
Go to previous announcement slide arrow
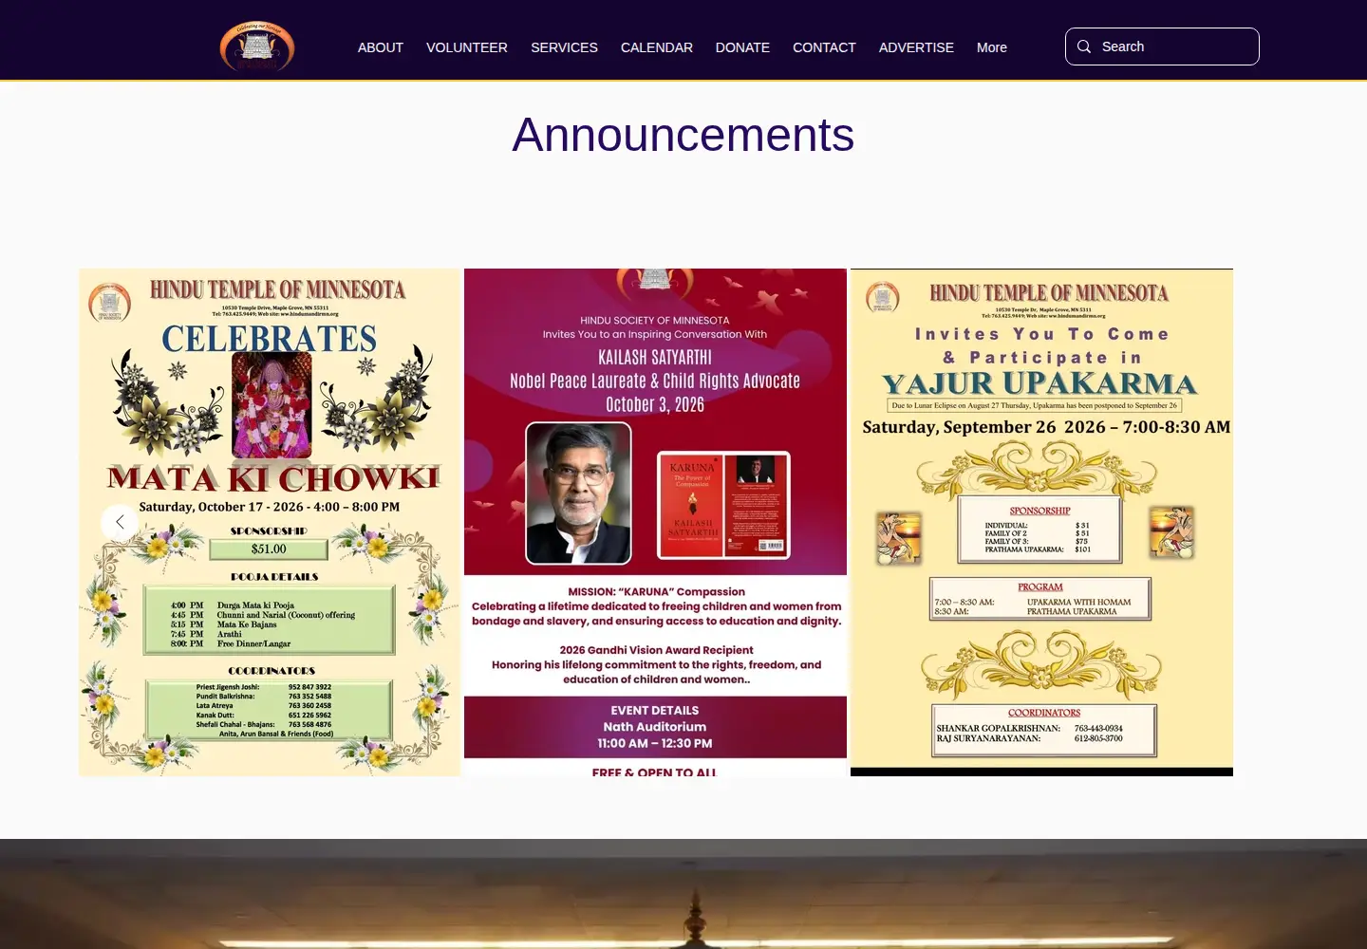(120, 522)
